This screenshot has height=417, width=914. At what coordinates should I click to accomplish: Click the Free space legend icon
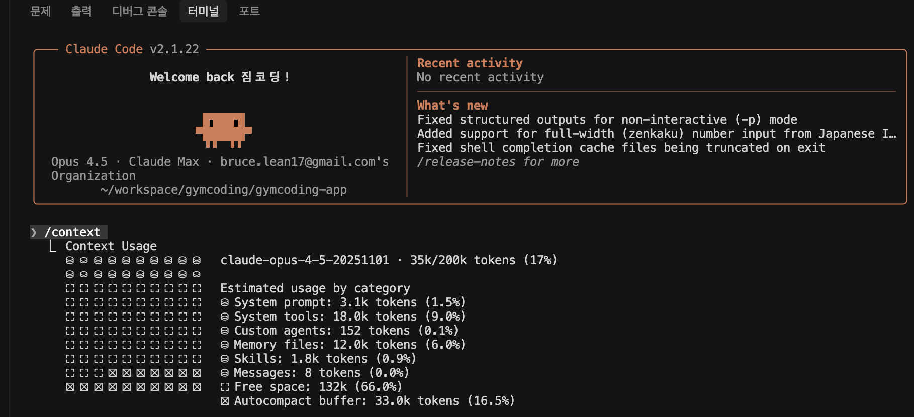tap(225, 387)
